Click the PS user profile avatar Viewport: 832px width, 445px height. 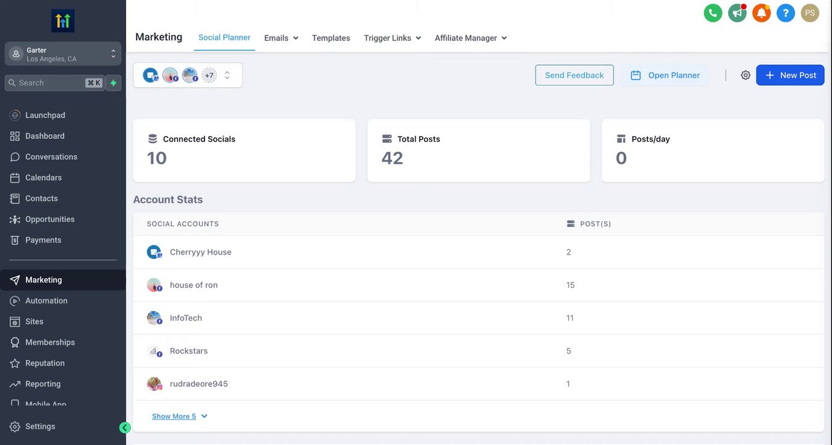pyautogui.click(x=810, y=13)
